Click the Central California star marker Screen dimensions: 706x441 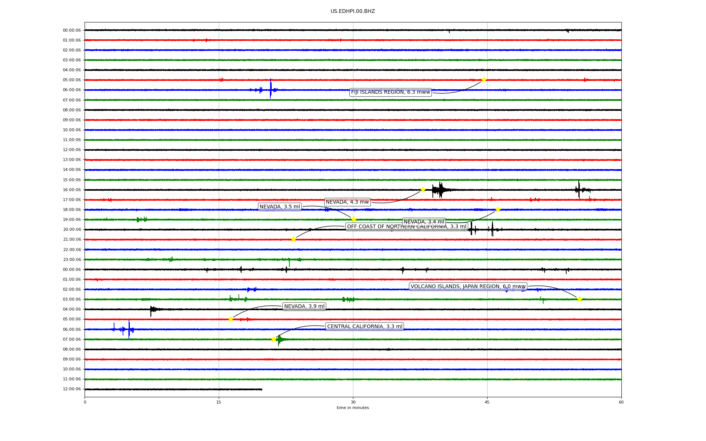tap(274, 339)
